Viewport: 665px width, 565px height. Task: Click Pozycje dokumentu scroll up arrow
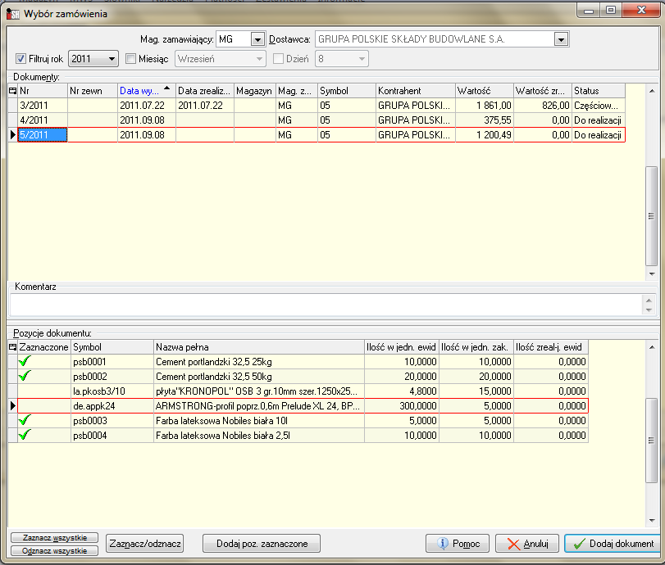[x=651, y=347]
